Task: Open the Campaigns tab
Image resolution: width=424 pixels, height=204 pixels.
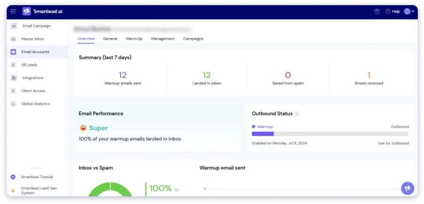Action: tap(193, 39)
